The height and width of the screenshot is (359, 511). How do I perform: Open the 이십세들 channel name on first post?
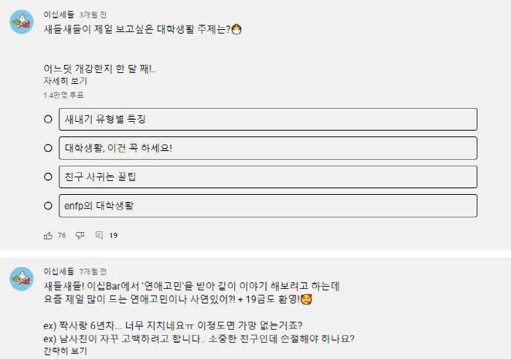[x=59, y=15]
